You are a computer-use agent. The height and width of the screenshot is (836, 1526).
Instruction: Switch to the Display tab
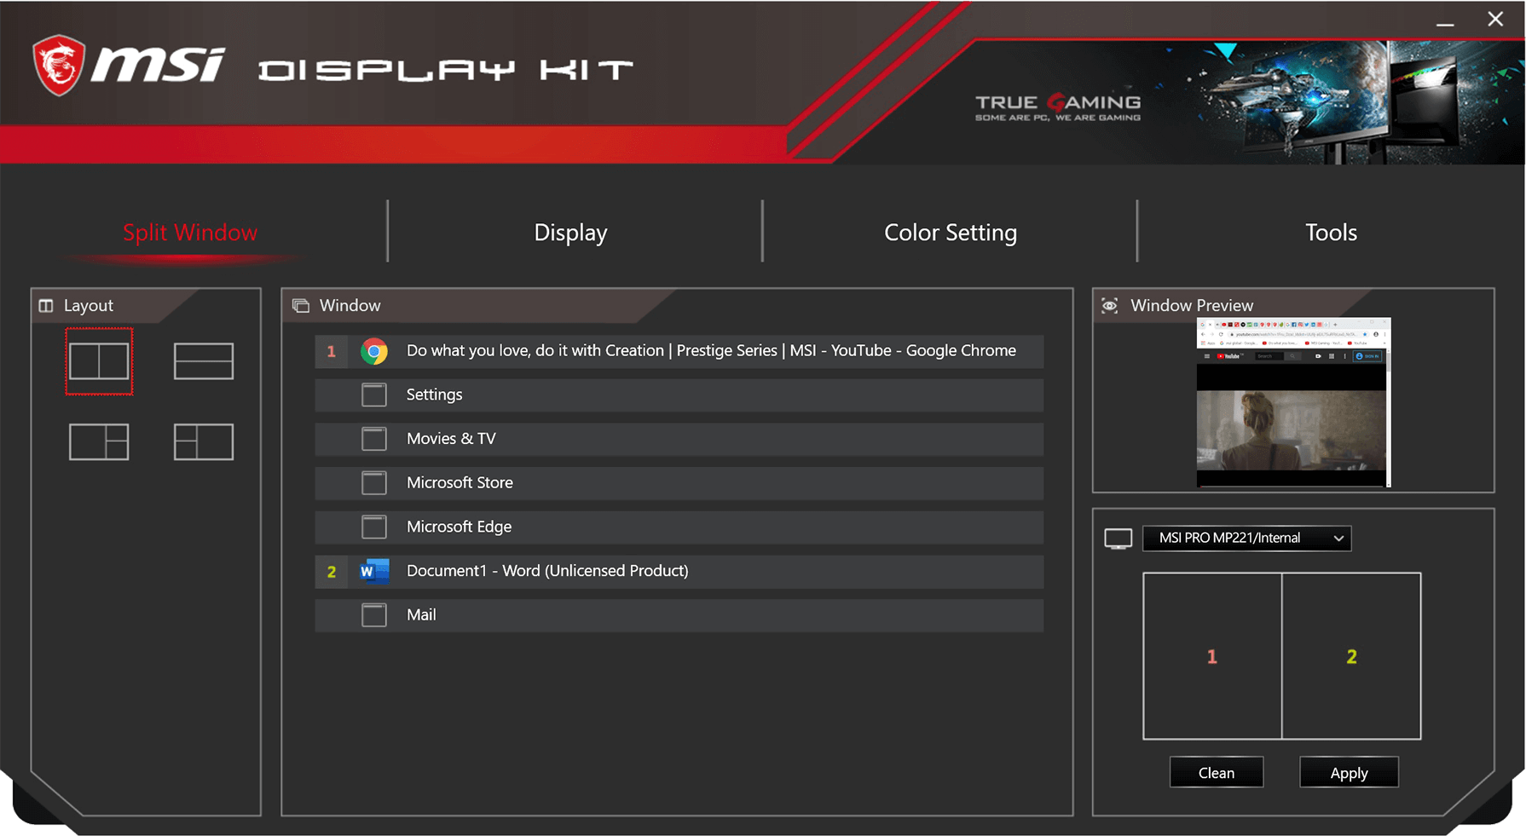pos(569,232)
